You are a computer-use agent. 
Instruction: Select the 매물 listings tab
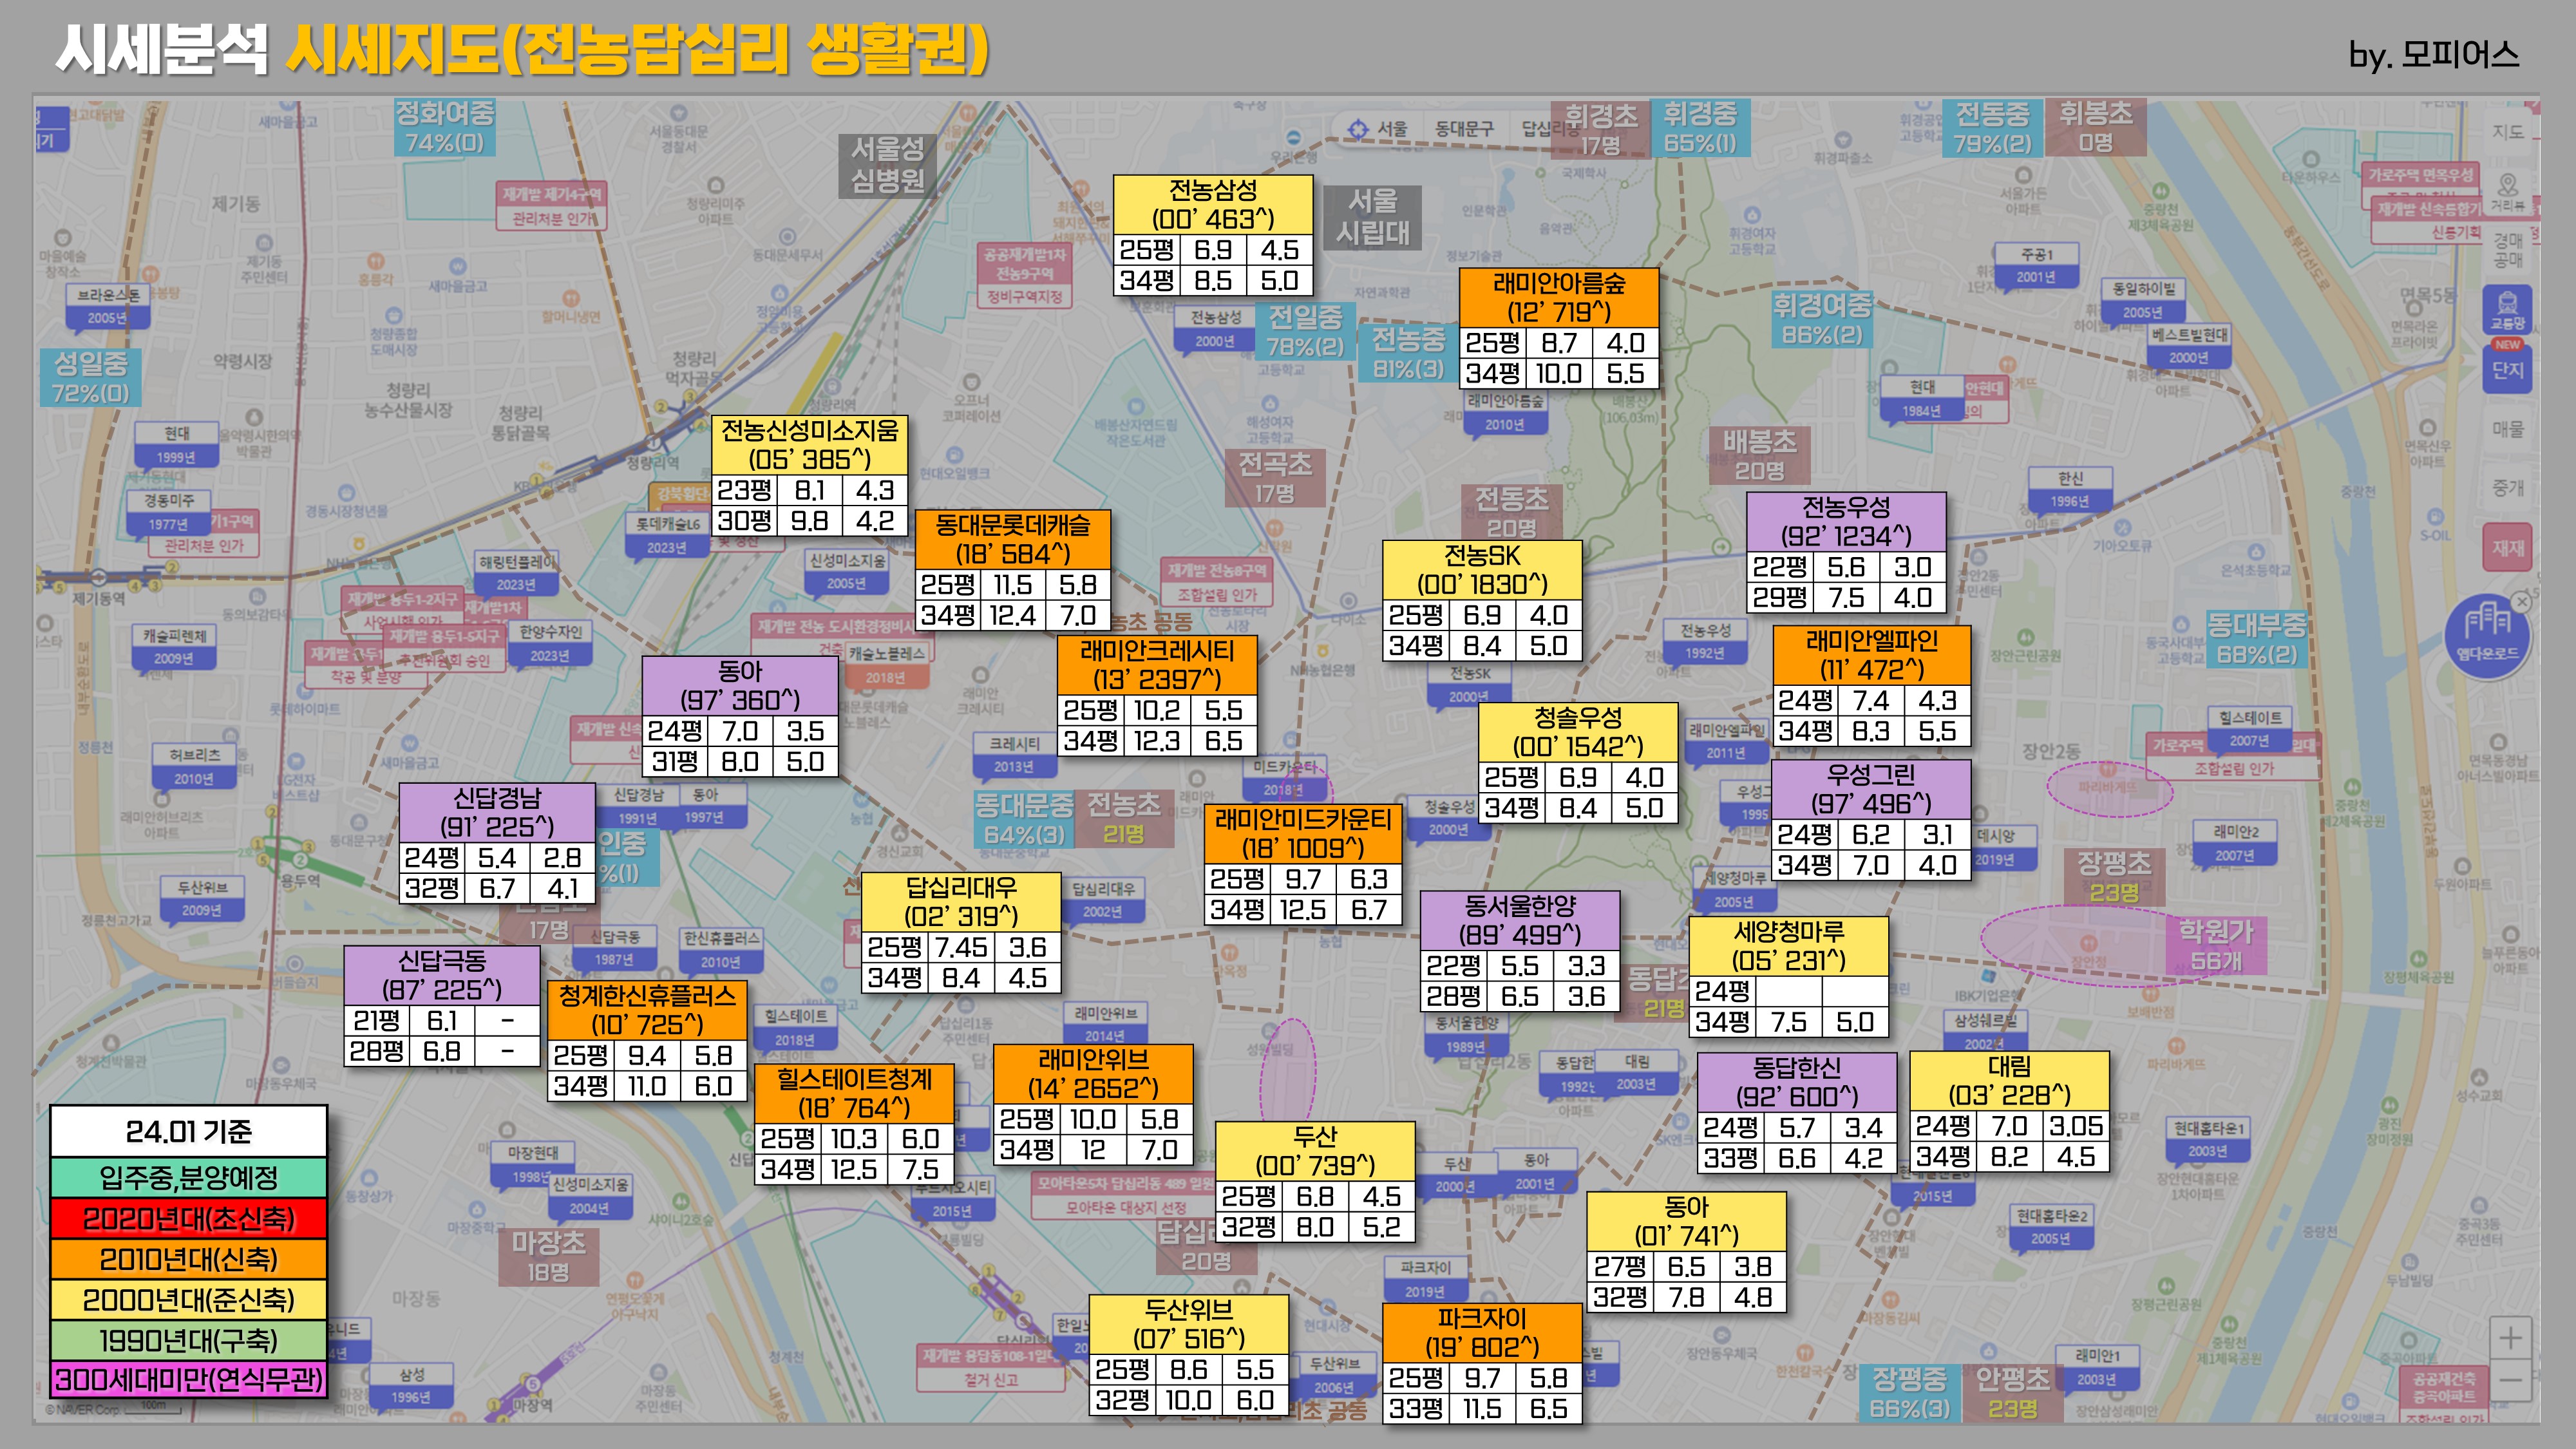pyautogui.click(x=2507, y=429)
